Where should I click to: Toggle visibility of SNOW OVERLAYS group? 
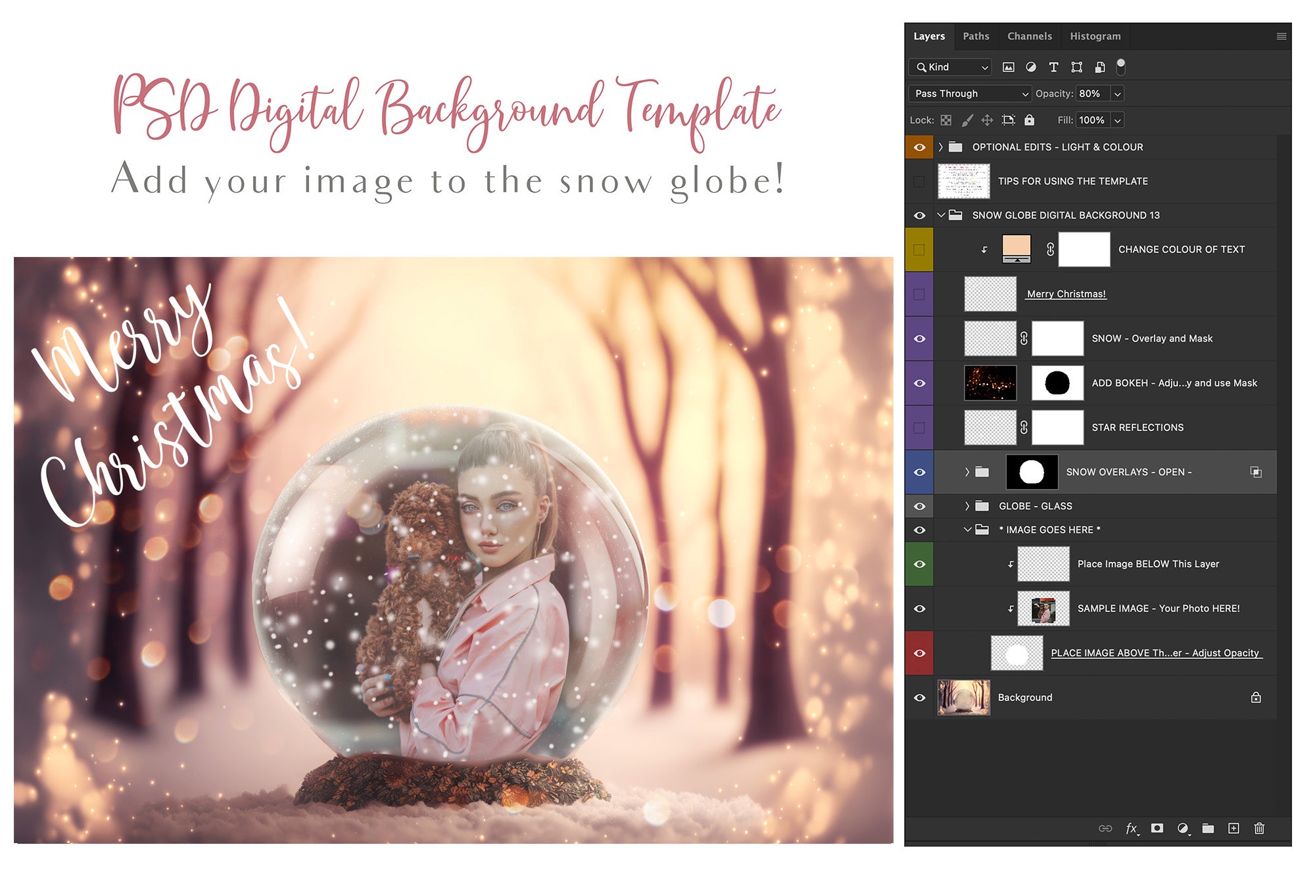click(920, 472)
